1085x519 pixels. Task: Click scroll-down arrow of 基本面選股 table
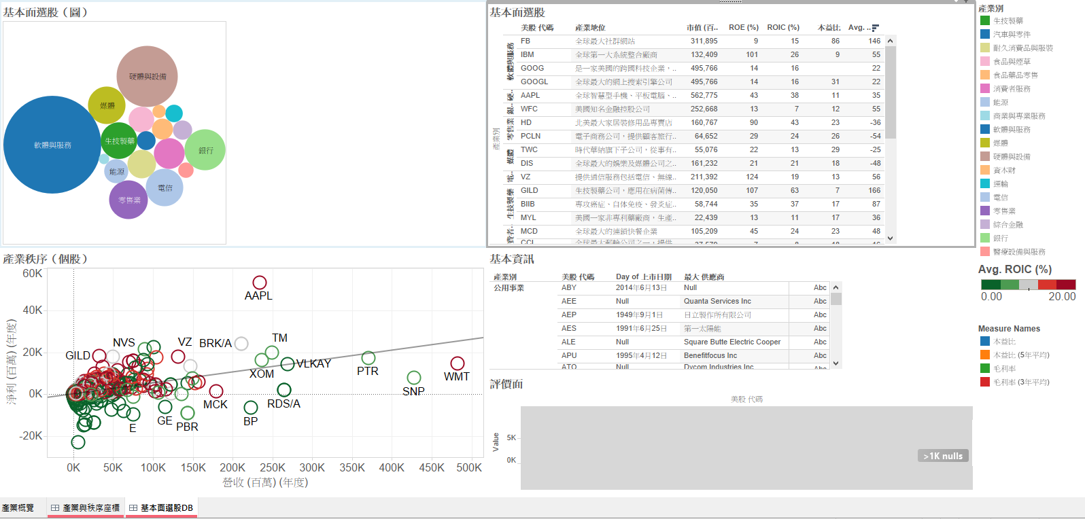coord(891,238)
